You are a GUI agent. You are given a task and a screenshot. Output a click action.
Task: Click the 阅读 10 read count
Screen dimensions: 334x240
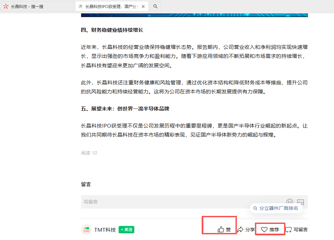click(x=89, y=153)
